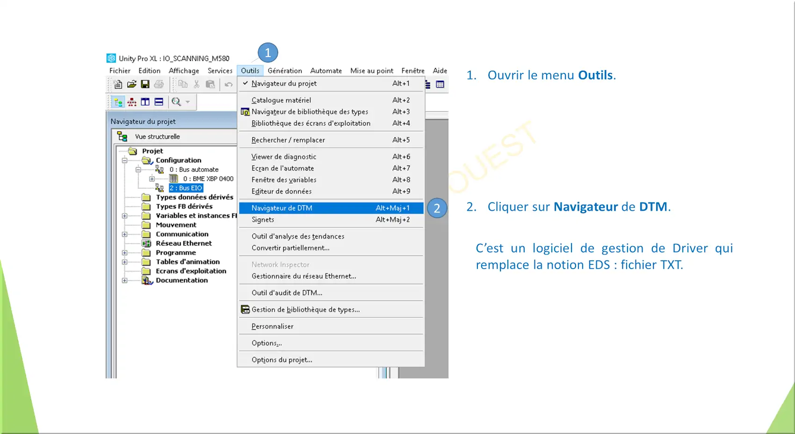This screenshot has width=795, height=434.
Task: Click the Open project folder icon
Action: coord(132,84)
